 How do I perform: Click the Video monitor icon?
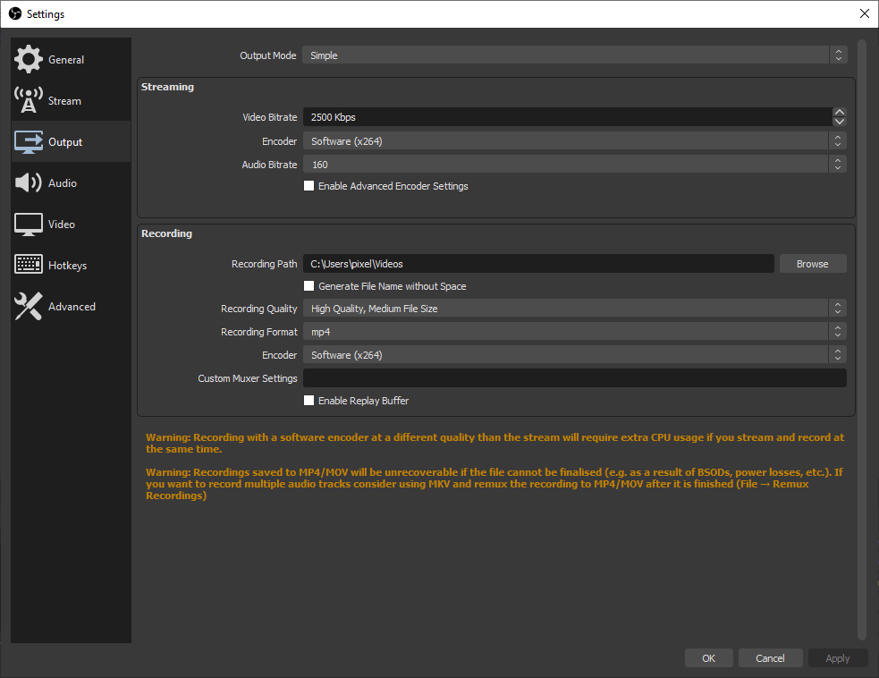click(x=28, y=225)
